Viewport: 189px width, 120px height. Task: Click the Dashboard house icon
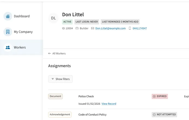tap(8, 16)
